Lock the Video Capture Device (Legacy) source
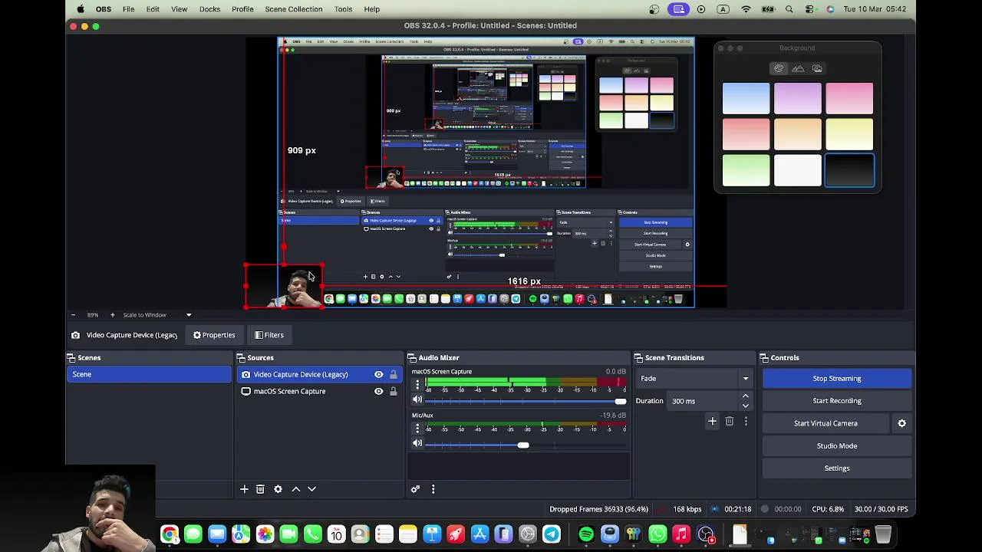Screen dimensions: 982x552 [394, 374]
